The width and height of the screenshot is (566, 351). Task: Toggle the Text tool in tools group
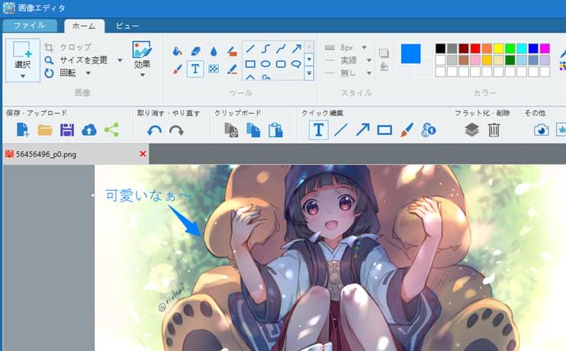click(195, 68)
